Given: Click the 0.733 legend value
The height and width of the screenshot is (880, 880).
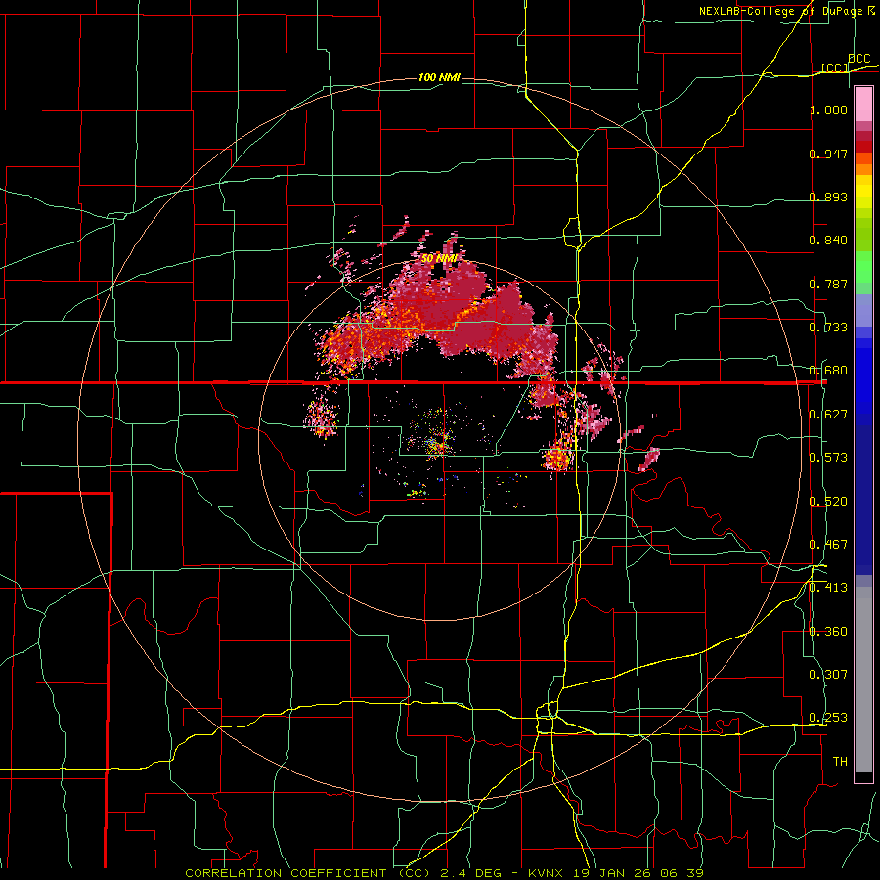Looking at the screenshot, I should (828, 328).
